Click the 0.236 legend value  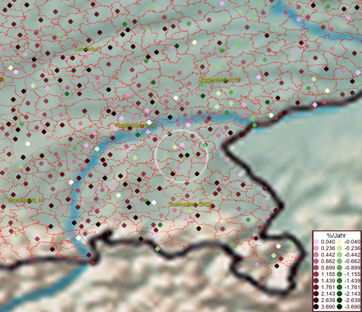coord(328,248)
